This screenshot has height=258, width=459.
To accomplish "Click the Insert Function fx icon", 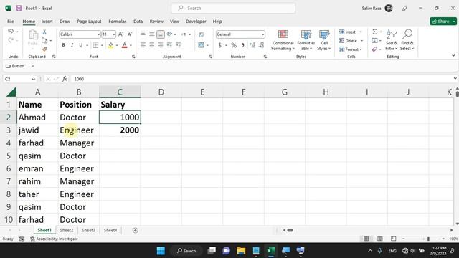I will point(65,79).
